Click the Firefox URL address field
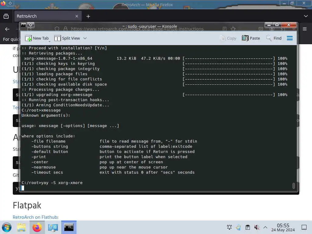The width and height of the screenshot is (312, 234). coord(137,29)
